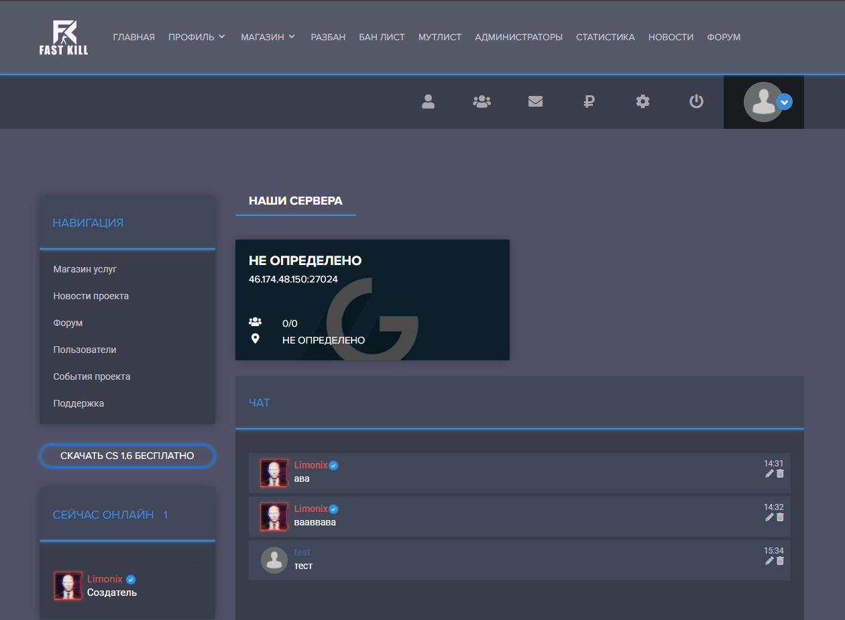Select the Наши сервера tab
The image size is (845, 620).
point(295,201)
